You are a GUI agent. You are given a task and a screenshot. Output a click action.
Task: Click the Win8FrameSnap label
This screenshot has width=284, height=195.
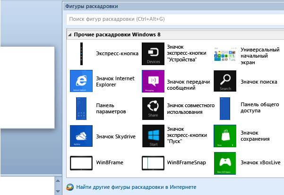[186, 162]
